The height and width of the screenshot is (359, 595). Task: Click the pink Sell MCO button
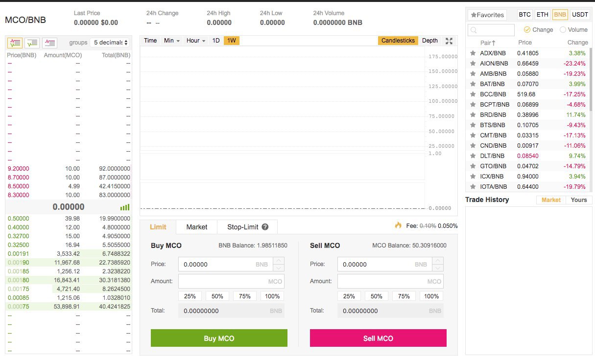tap(378, 338)
